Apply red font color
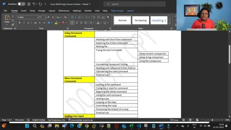The width and height of the screenshot is (231, 130). click(63, 23)
